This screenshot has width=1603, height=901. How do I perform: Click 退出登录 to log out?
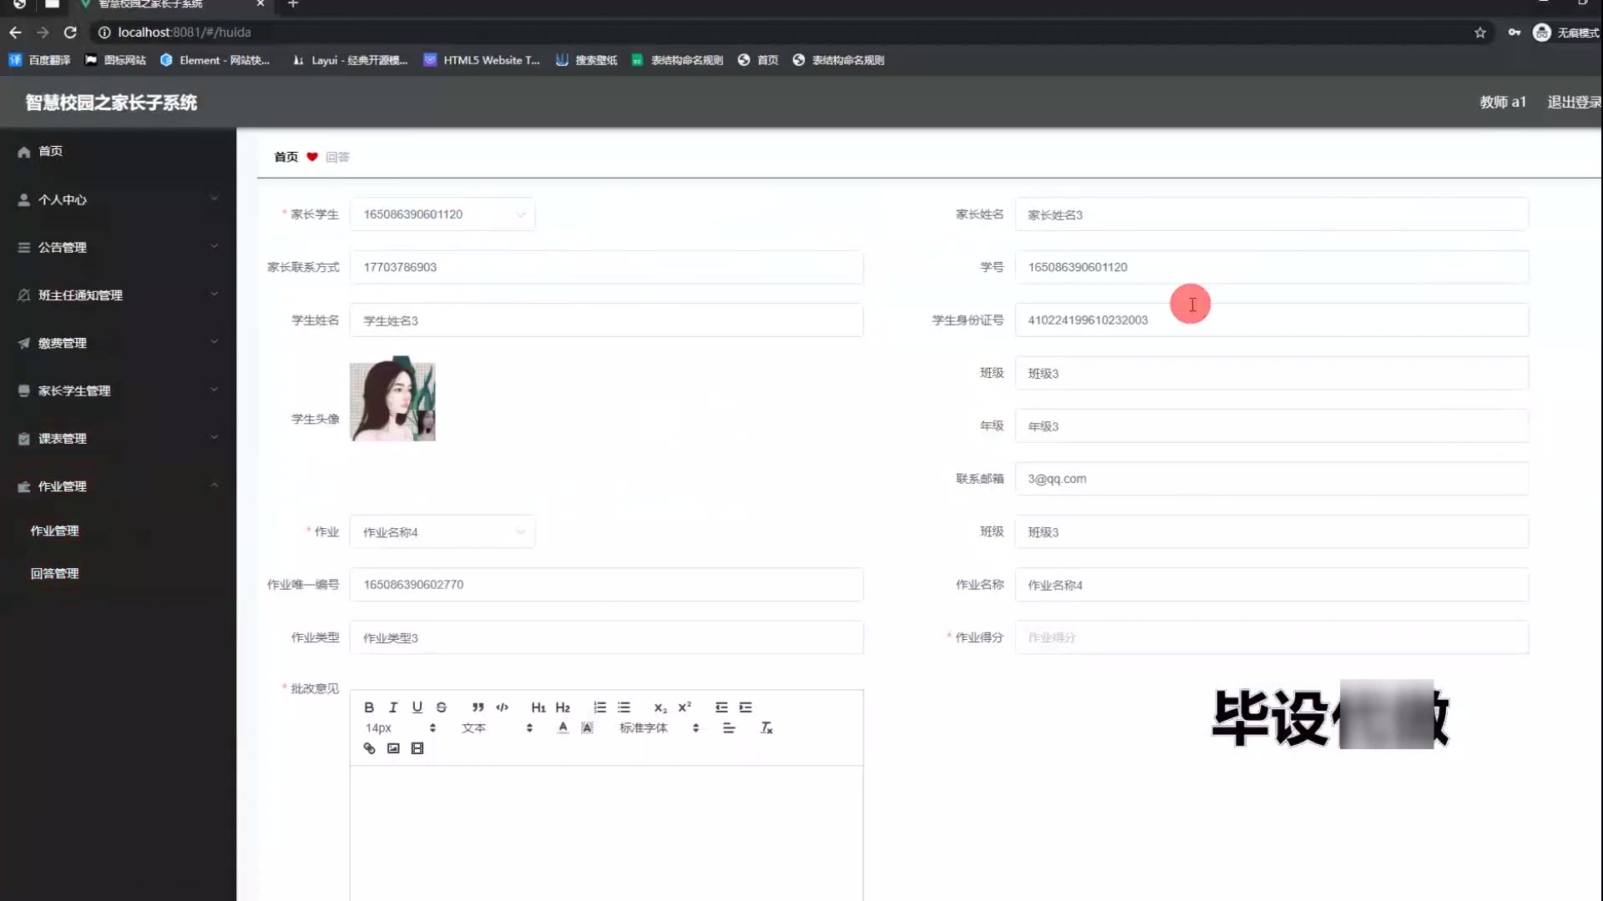pos(1574,102)
